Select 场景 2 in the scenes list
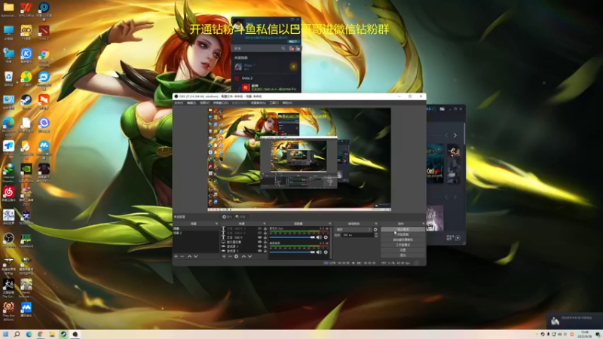Image resolution: width=603 pixels, height=339 pixels. (x=196, y=233)
